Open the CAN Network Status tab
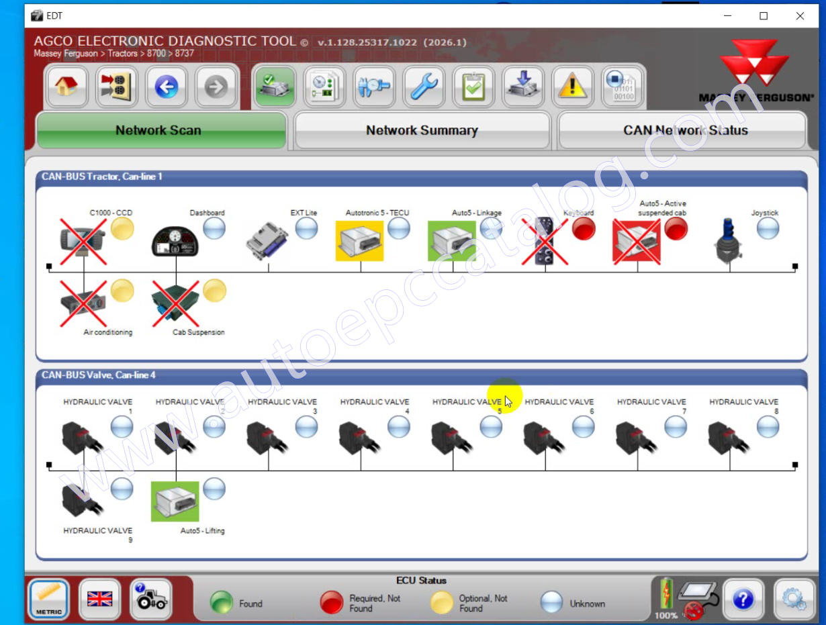Viewport: 826px width, 625px height. (x=685, y=130)
